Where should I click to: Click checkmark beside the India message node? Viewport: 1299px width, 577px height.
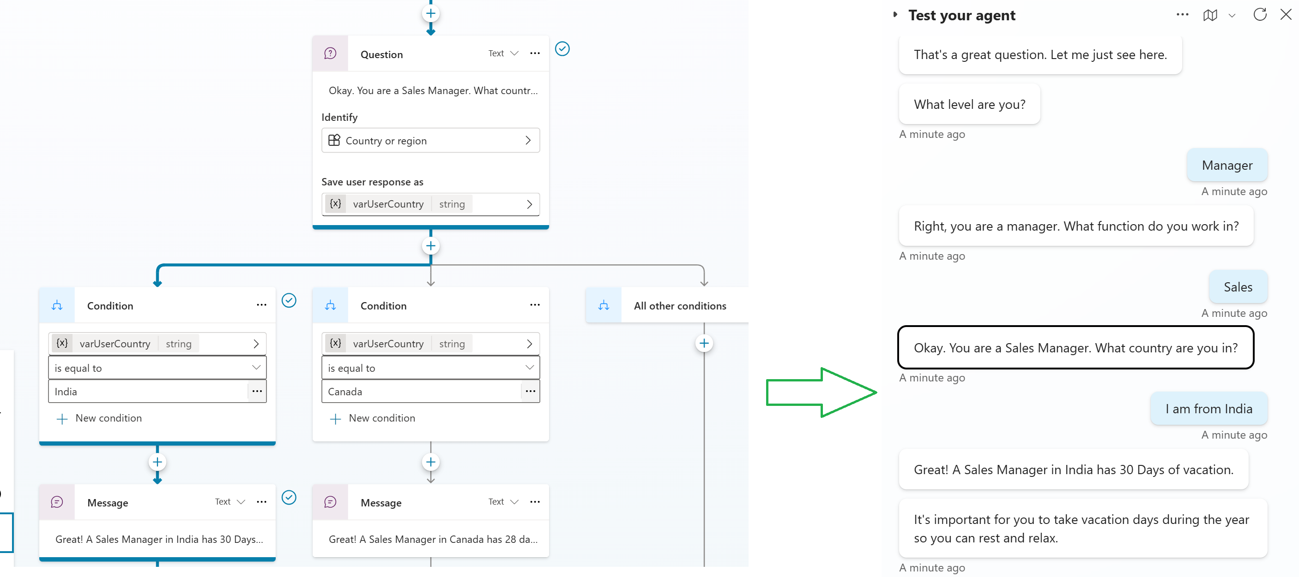[289, 498]
